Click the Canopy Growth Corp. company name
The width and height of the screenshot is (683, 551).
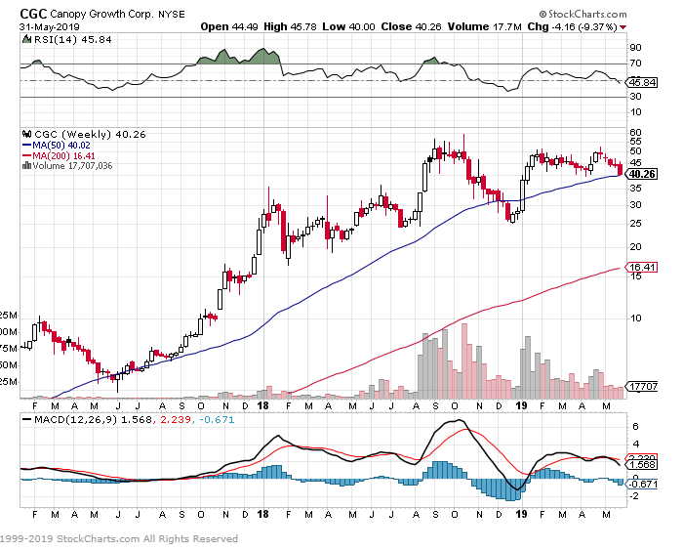tap(101, 14)
